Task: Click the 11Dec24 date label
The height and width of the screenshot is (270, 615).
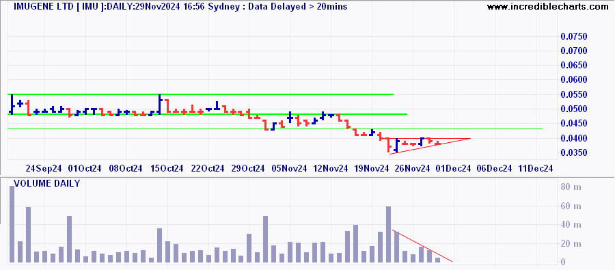Action: point(535,169)
